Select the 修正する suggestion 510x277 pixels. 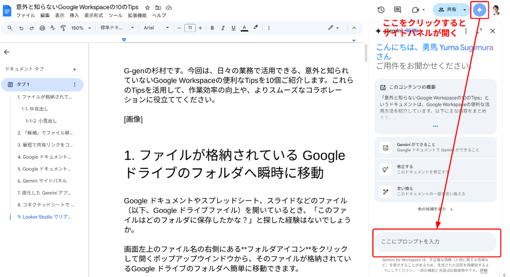click(x=435, y=169)
